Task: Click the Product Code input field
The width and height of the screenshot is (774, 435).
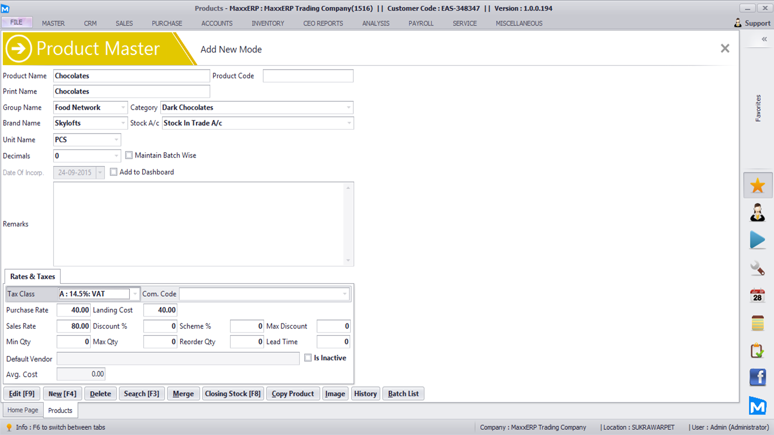Action: [x=308, y=76]
